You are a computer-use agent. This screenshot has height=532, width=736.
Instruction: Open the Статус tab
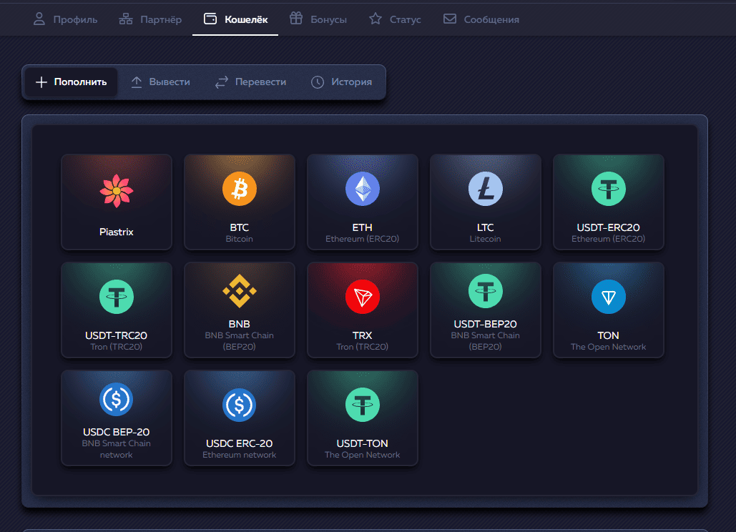[395, 19]
